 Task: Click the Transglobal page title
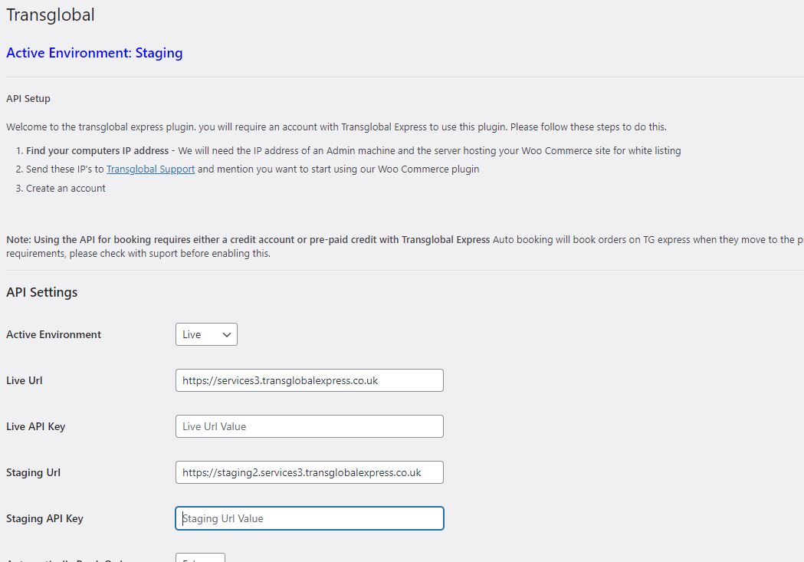pos(51,15)
